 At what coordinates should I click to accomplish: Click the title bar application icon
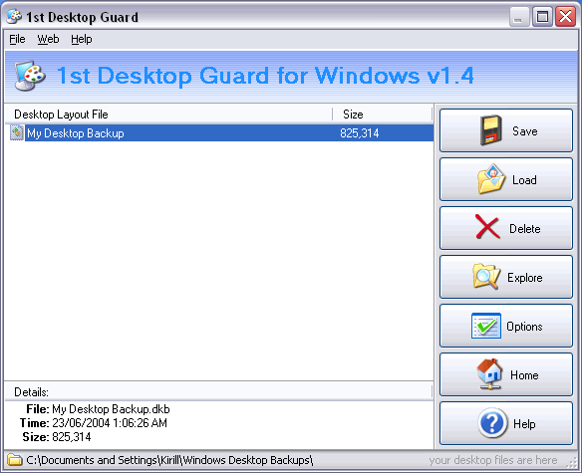15,16
